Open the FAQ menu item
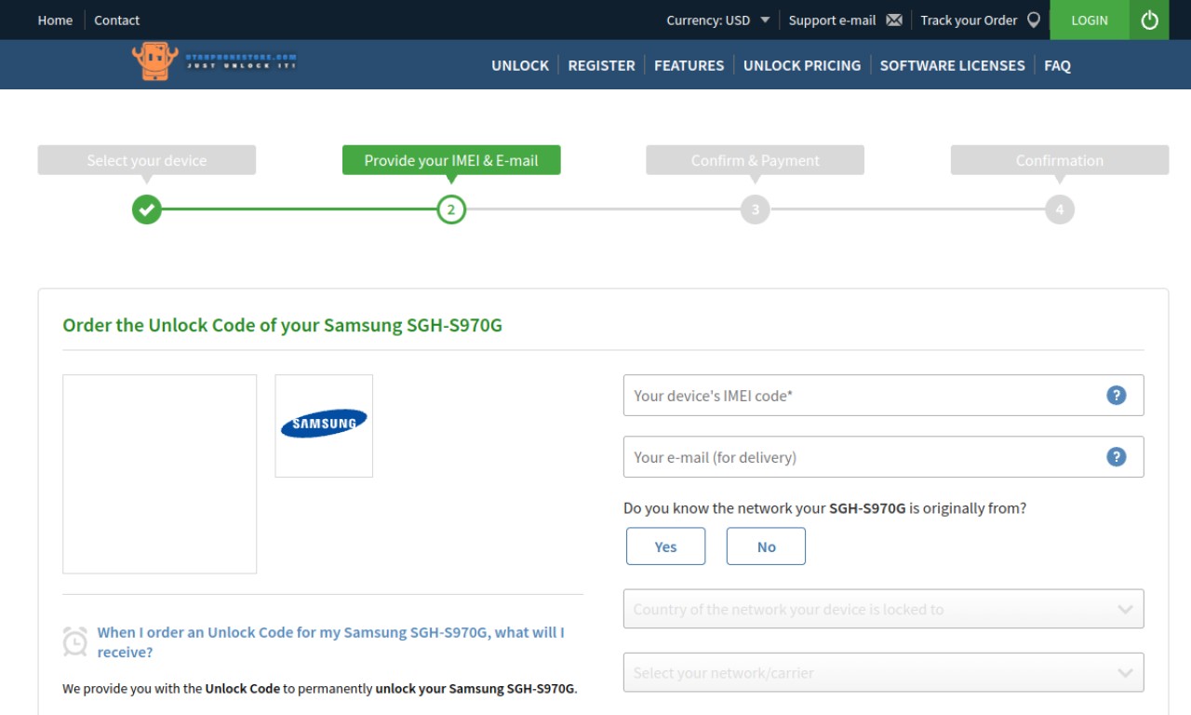1191x715 pixels. [1057, 65]
